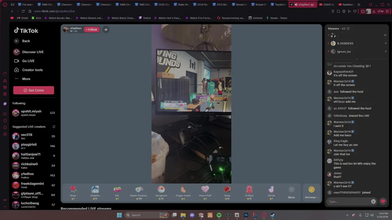Viewport: 392px width, 220px height.
Task: Click the Get Coins button
Action: 34,90
